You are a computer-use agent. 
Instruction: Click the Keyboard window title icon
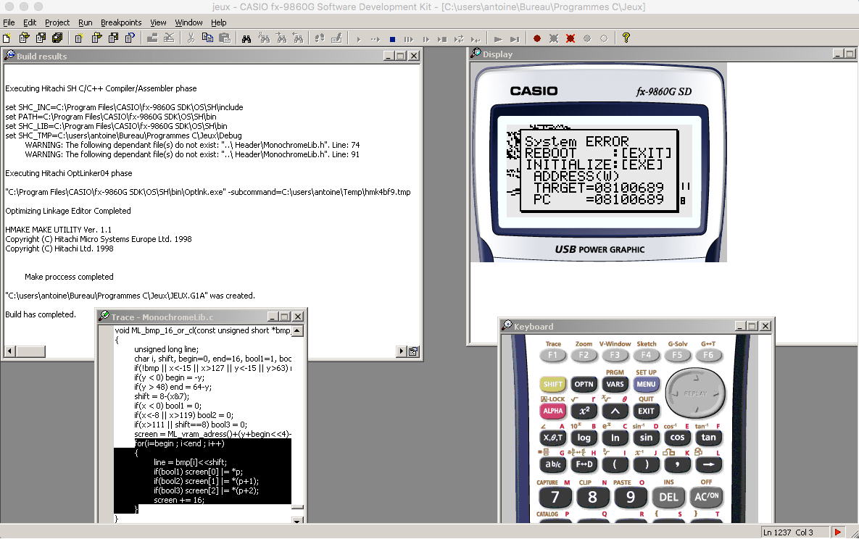507,325
